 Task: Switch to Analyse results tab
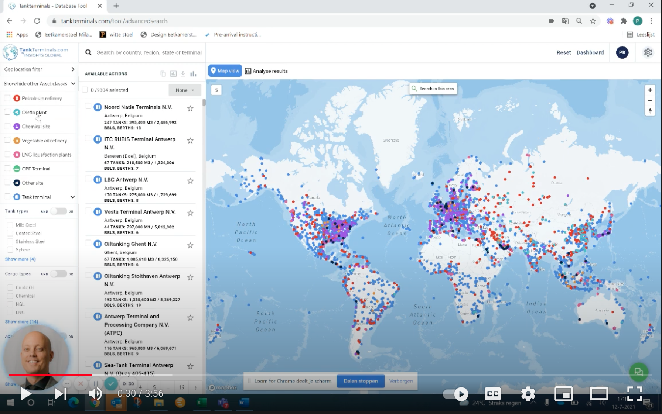(266, 71)
